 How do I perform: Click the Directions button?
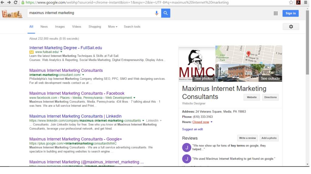coord(270,97)
